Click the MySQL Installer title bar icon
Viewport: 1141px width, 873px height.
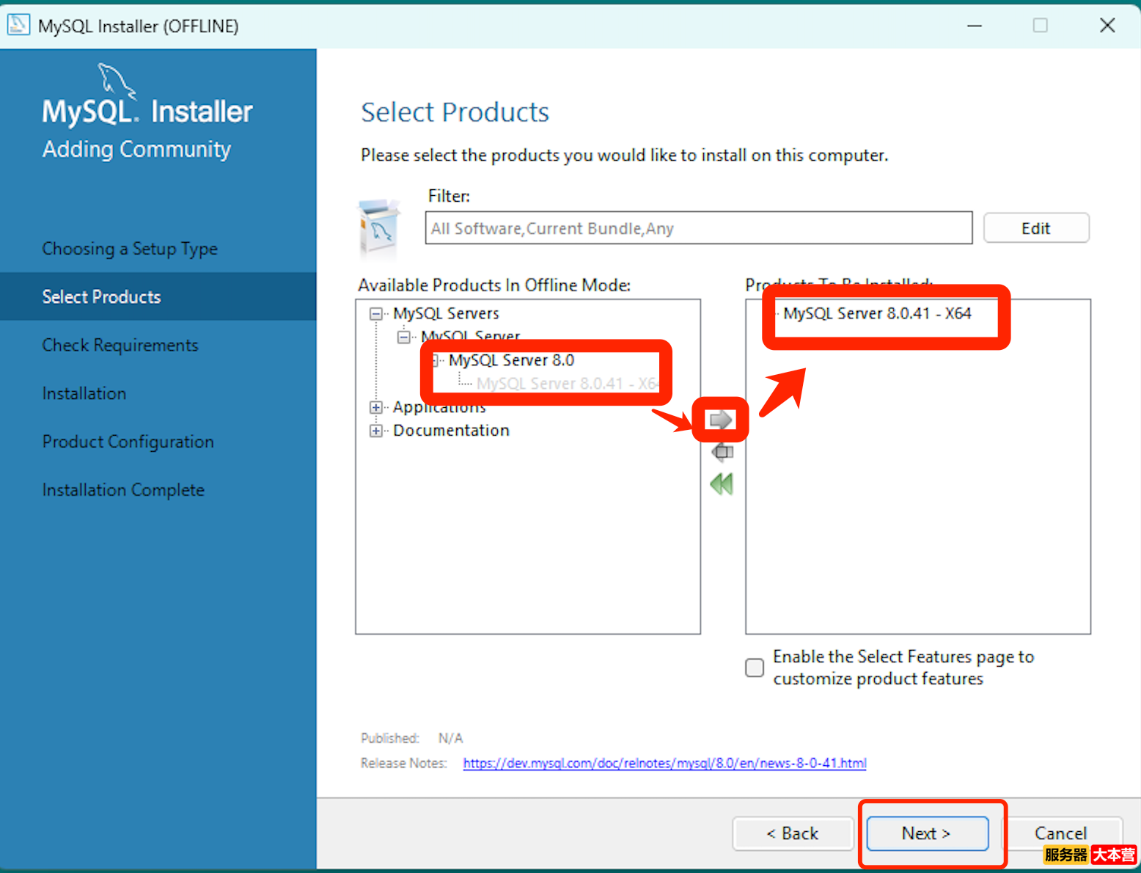coord(18,25)
